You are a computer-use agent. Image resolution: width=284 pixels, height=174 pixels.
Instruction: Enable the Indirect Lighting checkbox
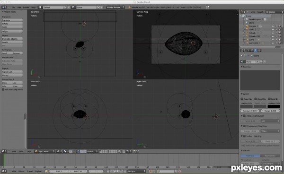click(x=244, y=136)
